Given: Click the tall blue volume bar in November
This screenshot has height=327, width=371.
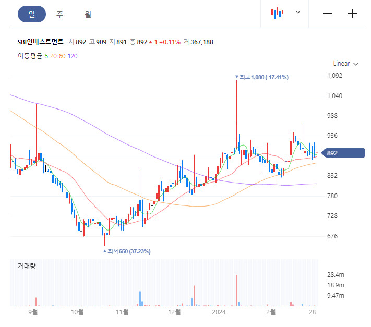Looking at the screenshot, I should [x=140, y=299].
